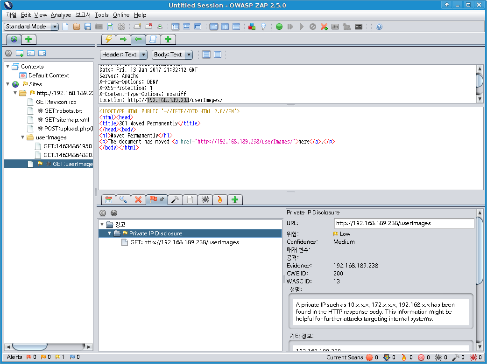This screenshot has width=487, height=364.
Task: Add a bottom panel tab with green plus
Action: [x=235, y=199]
